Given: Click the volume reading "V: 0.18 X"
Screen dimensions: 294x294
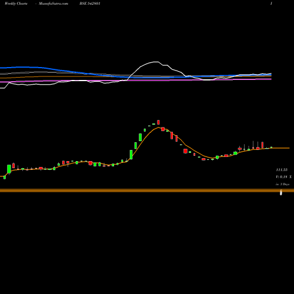Looking at the screenshot, I should (283, 177).
